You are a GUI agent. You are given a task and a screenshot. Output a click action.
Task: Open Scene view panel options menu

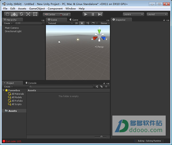pos(108,20)
